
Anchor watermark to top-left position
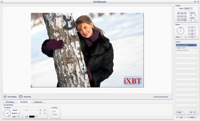(178, 13)
